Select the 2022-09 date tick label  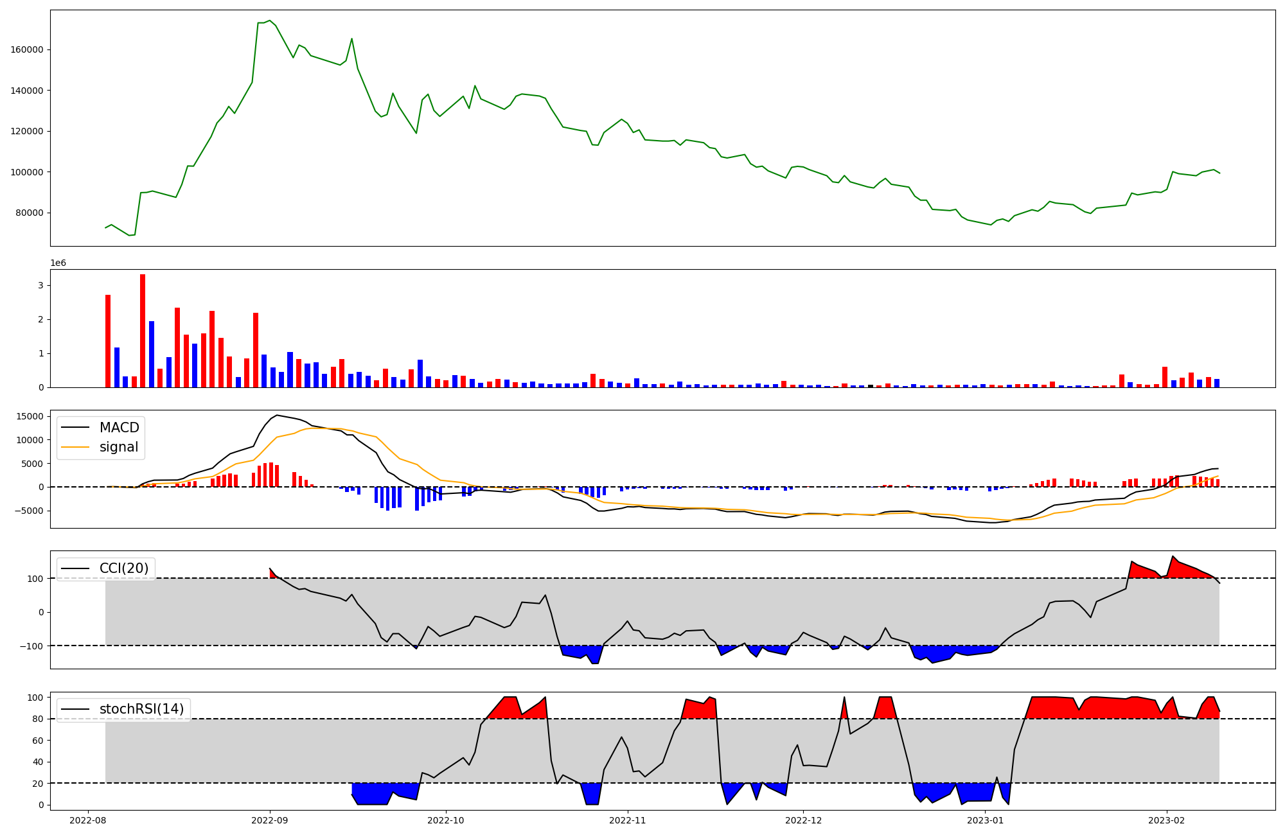pyautogui.click(x=270, y=820)
